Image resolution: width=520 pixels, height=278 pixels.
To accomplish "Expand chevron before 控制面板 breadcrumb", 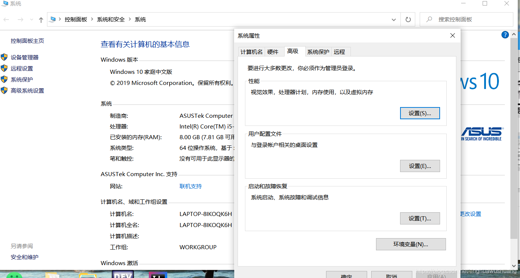I will coord(60,20).
